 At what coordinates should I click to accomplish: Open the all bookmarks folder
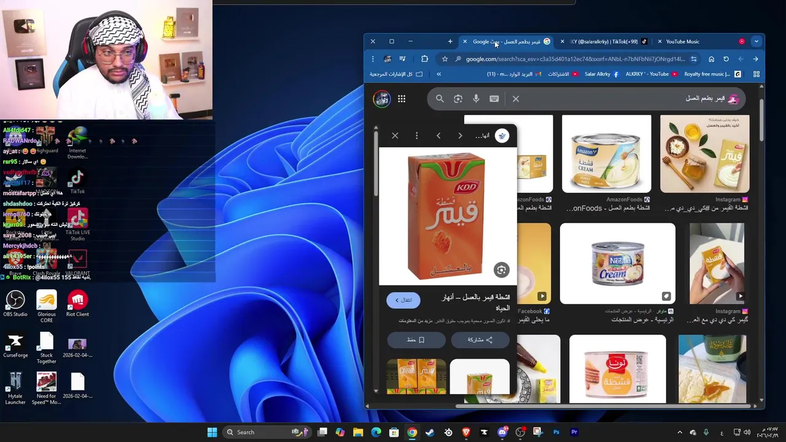396,74
